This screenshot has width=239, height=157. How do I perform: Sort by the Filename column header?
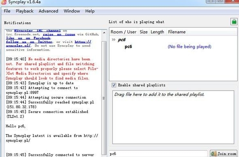pos(177,32)
